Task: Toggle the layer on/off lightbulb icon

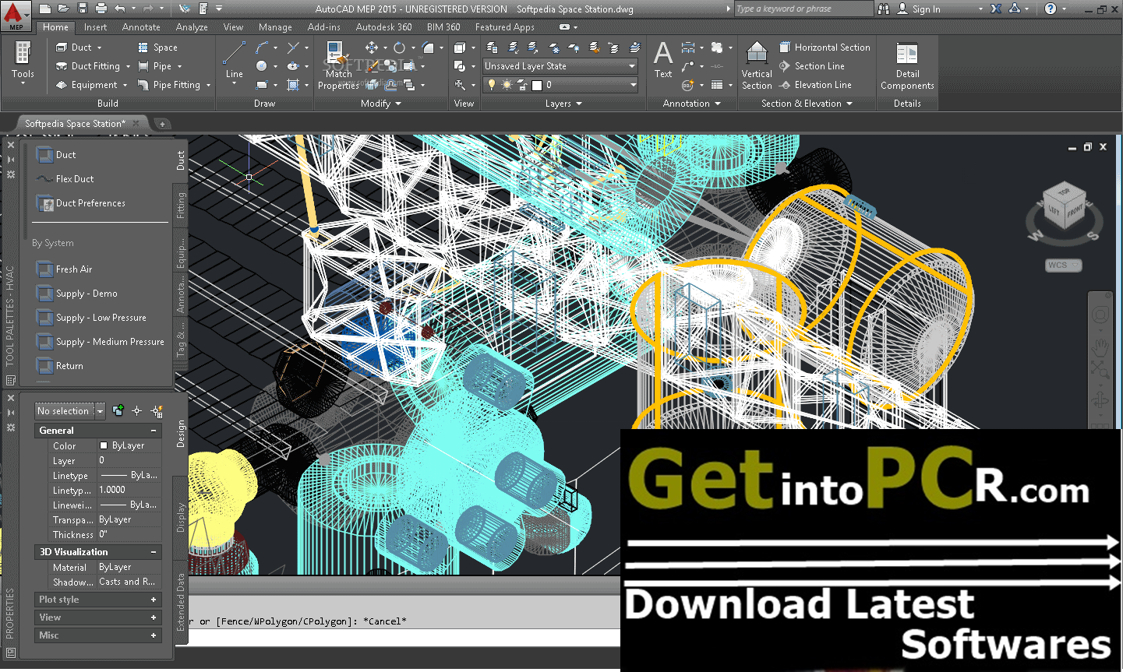Action: [x=492, y=85]
